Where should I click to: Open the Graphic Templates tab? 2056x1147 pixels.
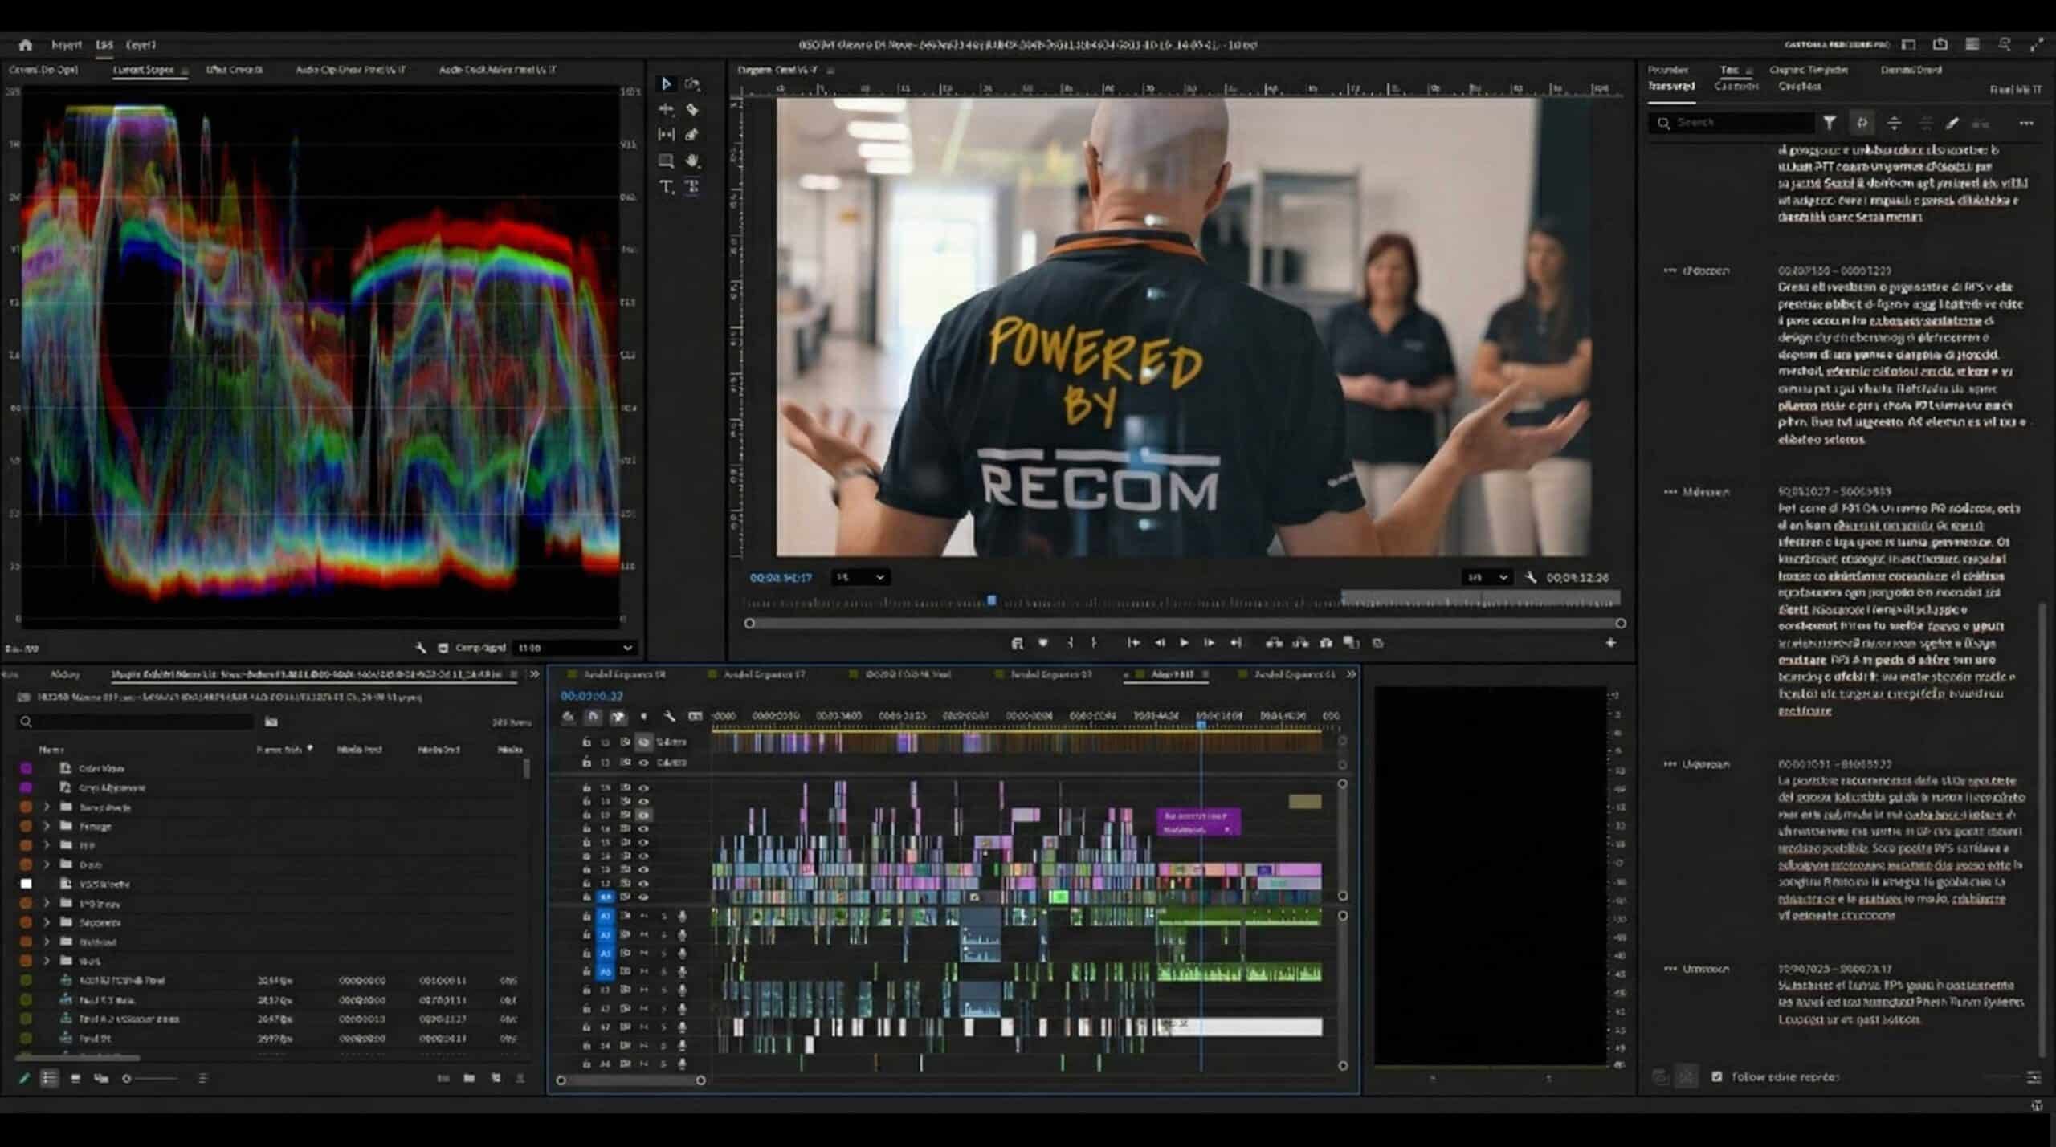click(x=1808, y=70)
